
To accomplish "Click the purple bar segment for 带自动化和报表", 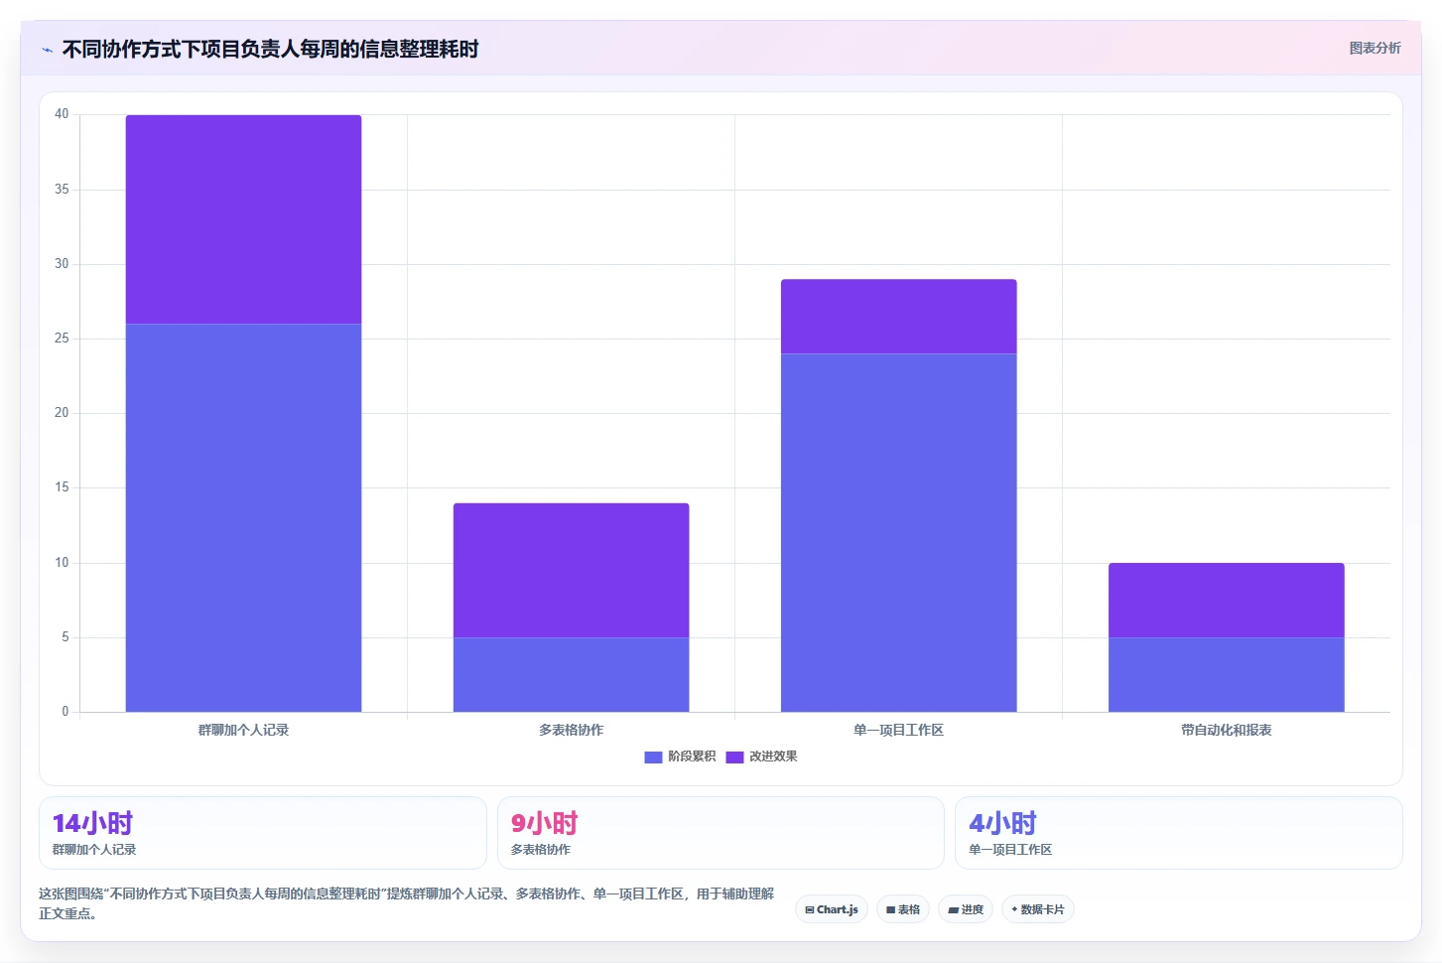I will [1227, 600].
